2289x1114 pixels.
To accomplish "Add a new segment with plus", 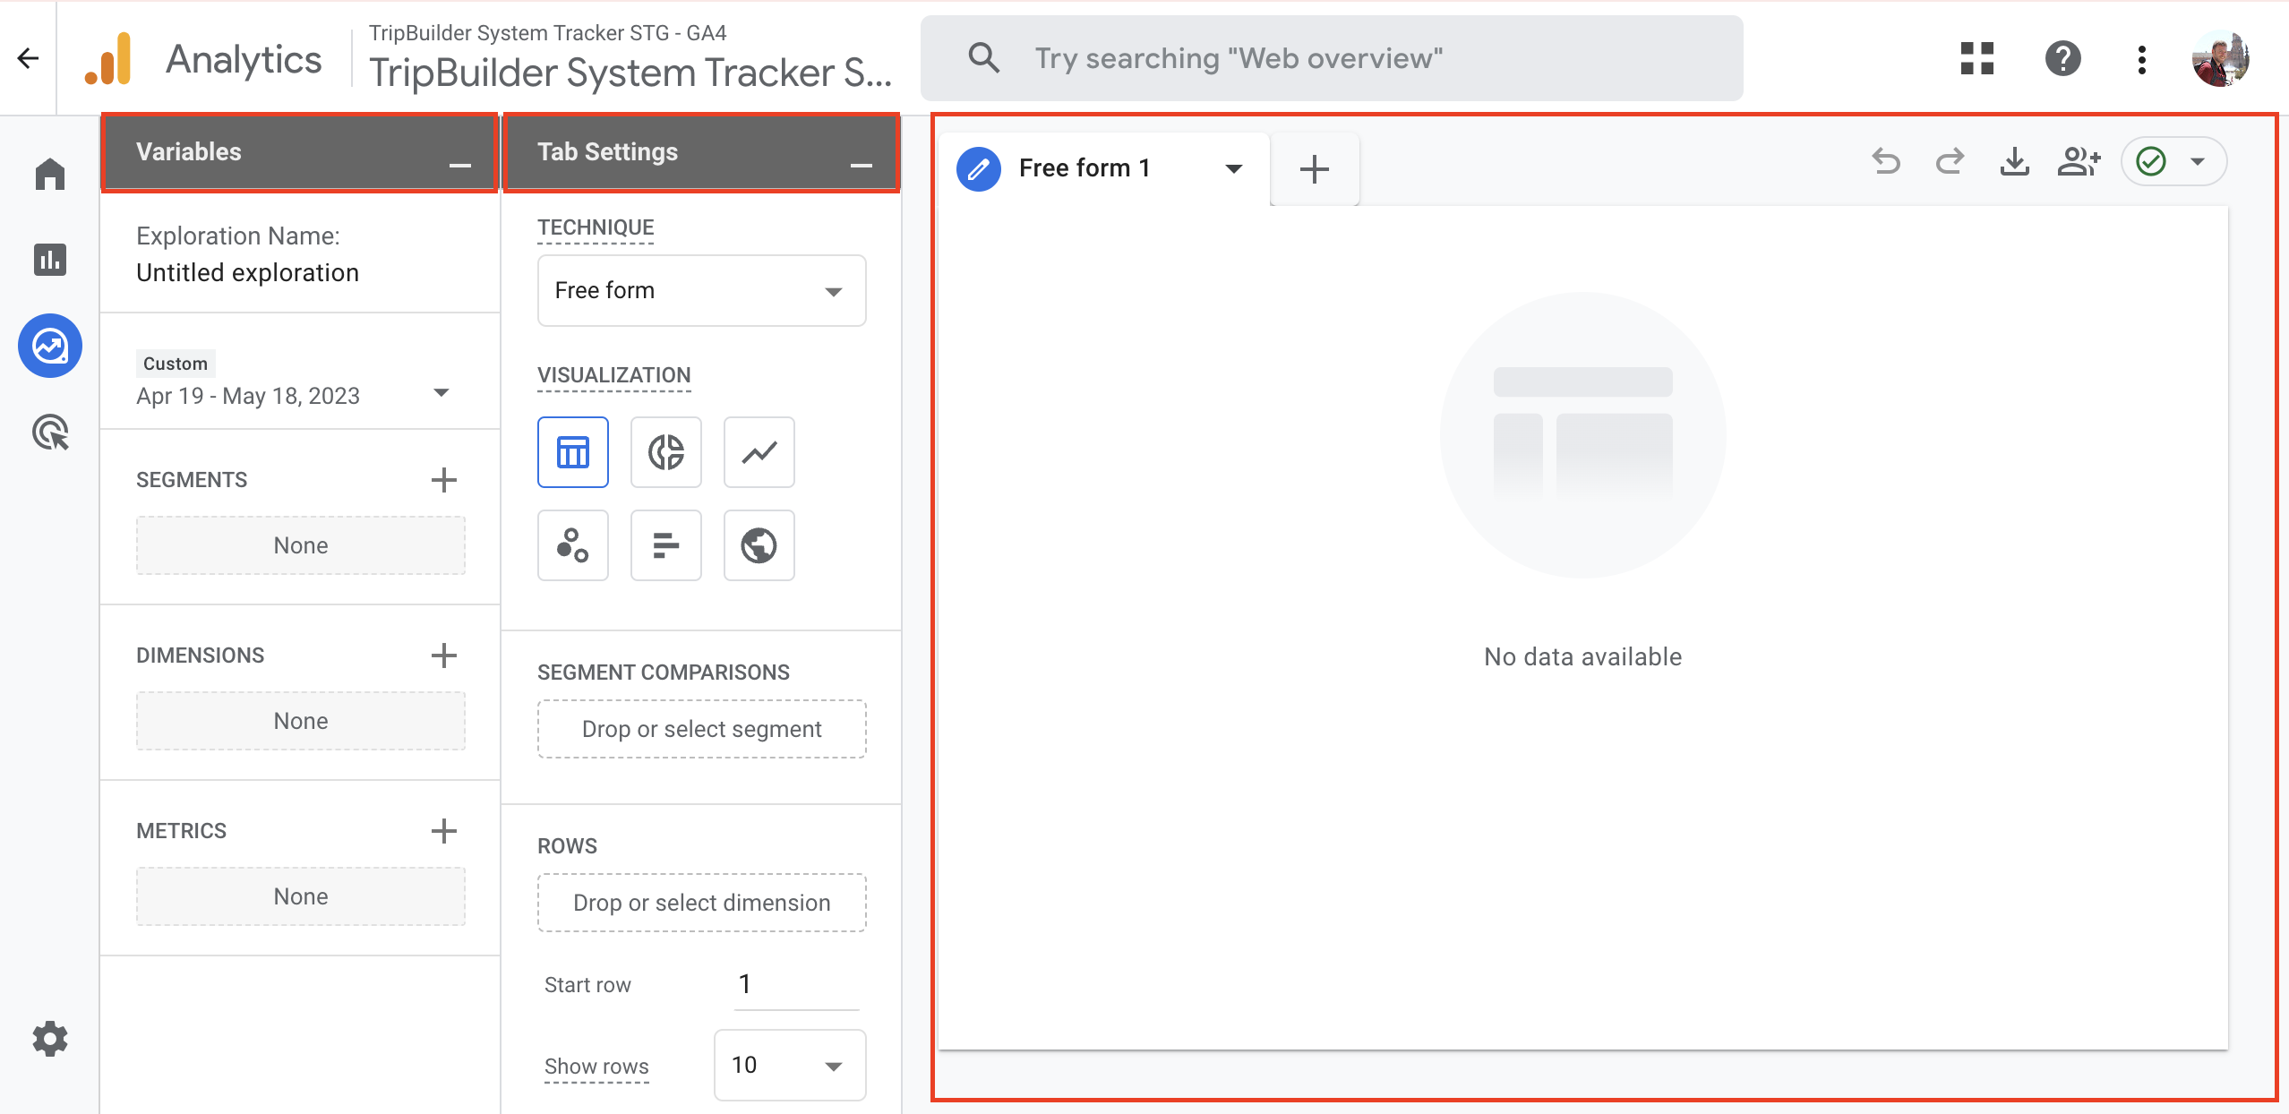I will pyautogui.click(x=444, y=480).
